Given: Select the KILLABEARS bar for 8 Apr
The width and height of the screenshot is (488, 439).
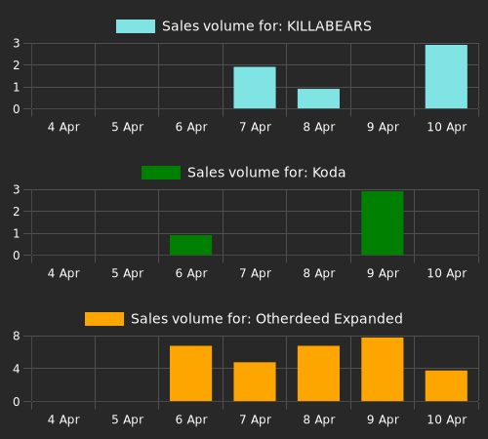Looking at the screenshot, I should tap(318, 99).
